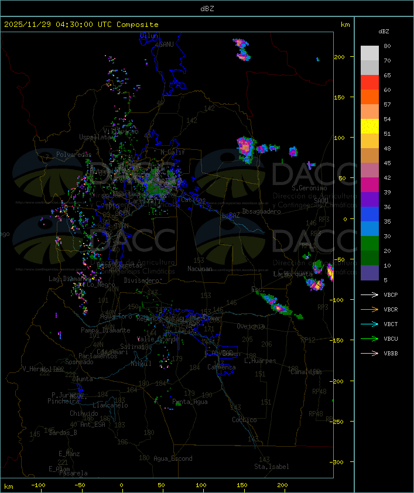
Task: Click the VBCP legend label
Action: (x=391, y=295)
